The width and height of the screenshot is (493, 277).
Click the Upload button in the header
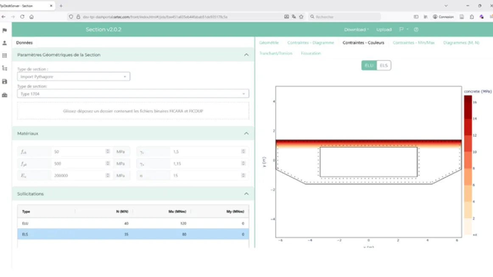click(384, 29)
